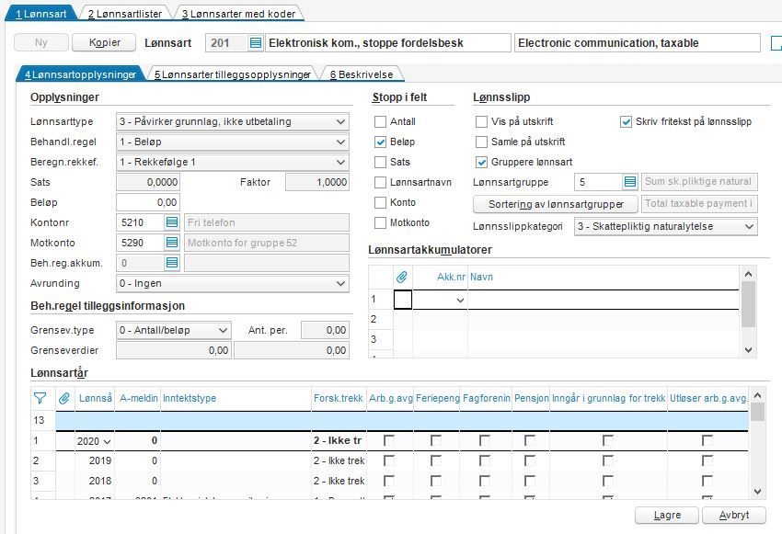The image size is (782, 534).
Task: Click the English name field 'Electronic communication, taxable'
Action: coord(638,43)
